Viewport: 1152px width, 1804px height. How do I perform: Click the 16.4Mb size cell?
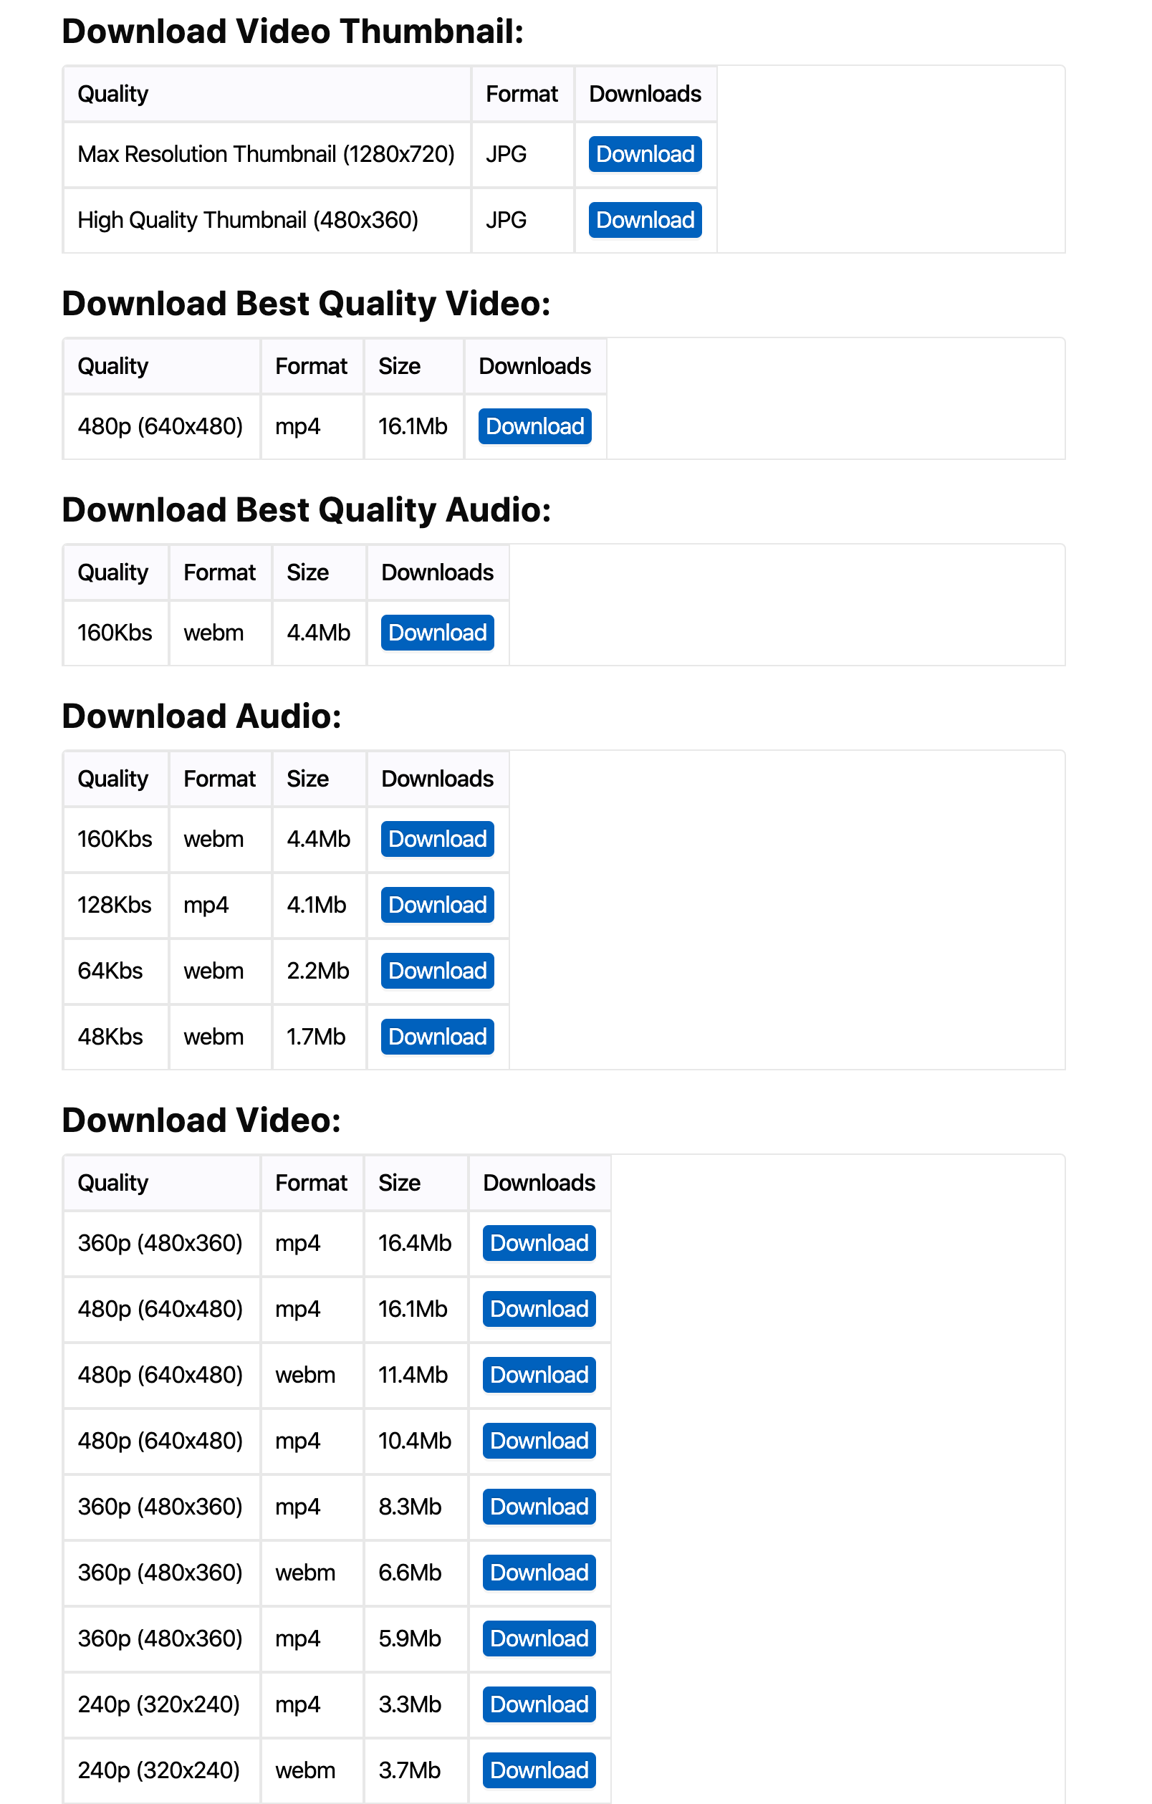click(416, 1243)
